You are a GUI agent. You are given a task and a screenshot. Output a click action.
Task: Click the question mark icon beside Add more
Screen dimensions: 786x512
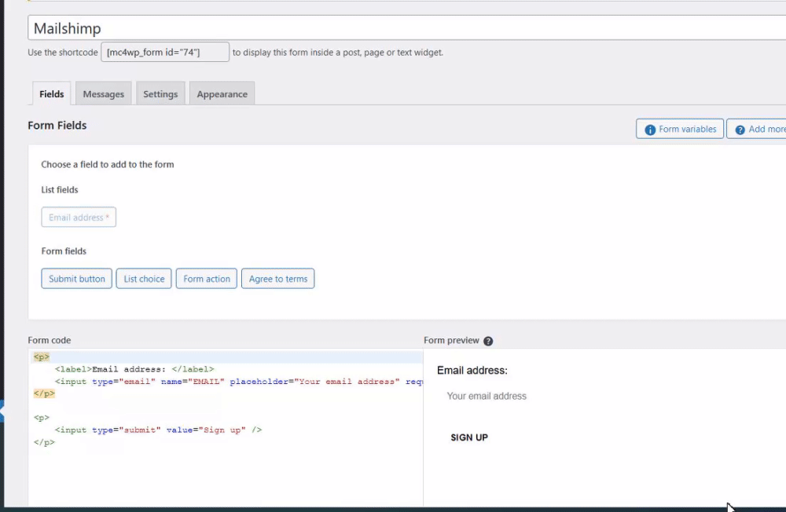740,130
